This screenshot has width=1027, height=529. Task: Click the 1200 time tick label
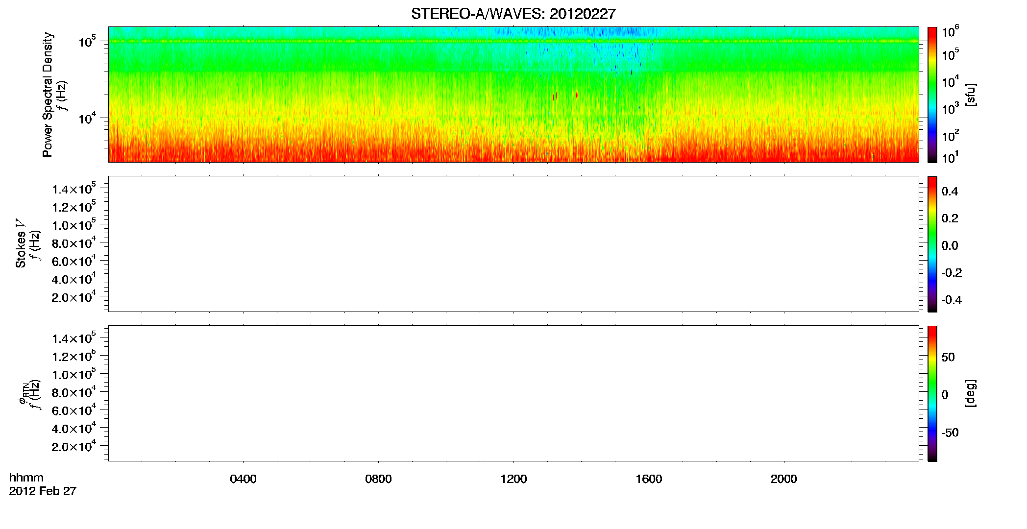(x=513, y=479)
